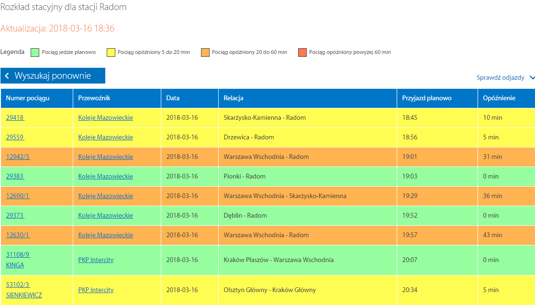Open the Sprawdź odjazdy link
535x305 pixels.
pyautogui.click(x=500, y=78)
